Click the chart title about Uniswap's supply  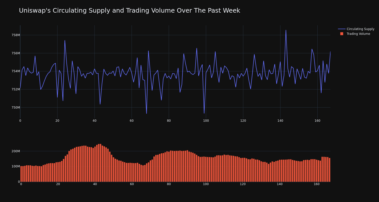coord(129,11)
